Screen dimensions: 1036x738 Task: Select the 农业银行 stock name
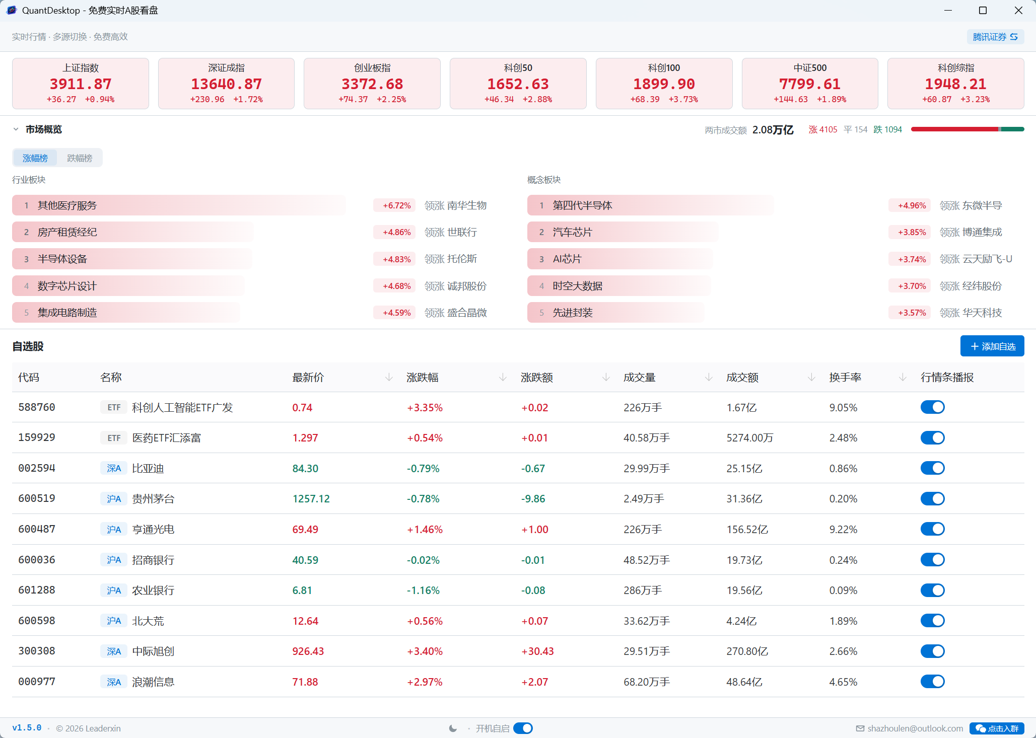[x=153, y=591]
